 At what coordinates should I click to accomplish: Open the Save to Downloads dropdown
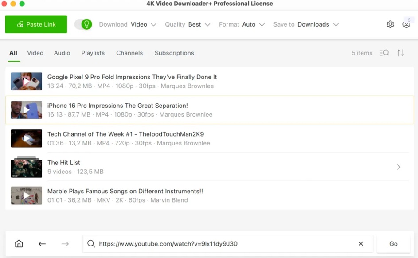point(306,24)
